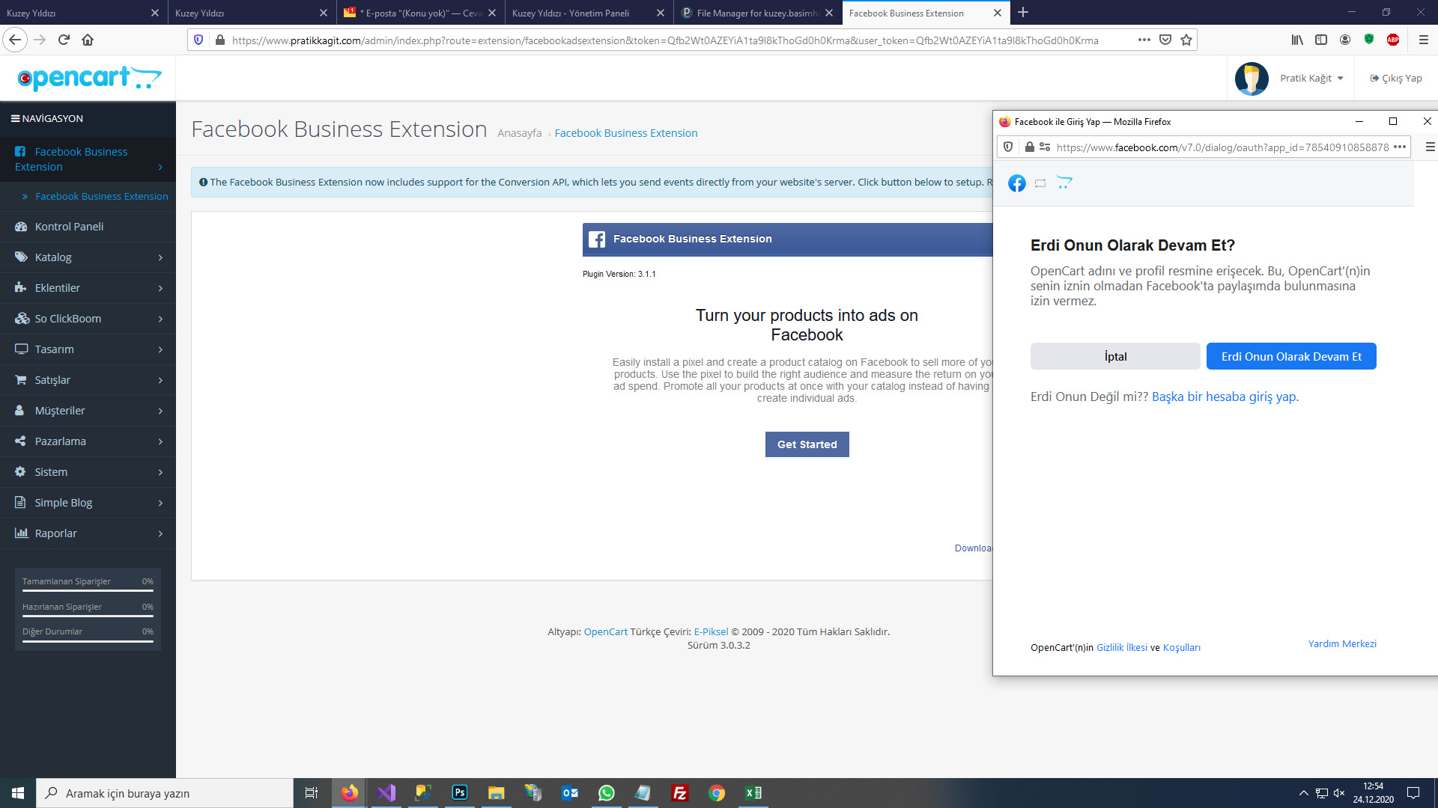
Task: Open the Facebook Business Extension sidebar sub-item
Action: point(101,196)
